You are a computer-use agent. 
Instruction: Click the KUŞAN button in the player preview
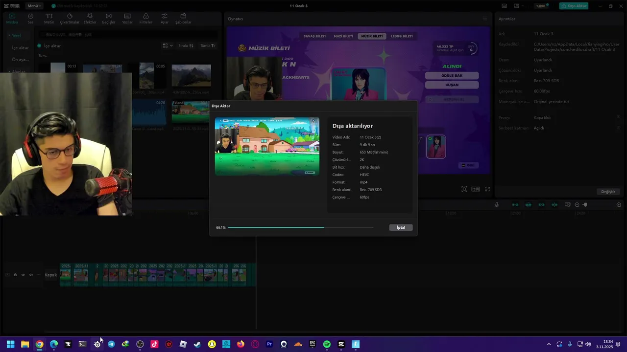pyautogui.click(x=452, y=85)
